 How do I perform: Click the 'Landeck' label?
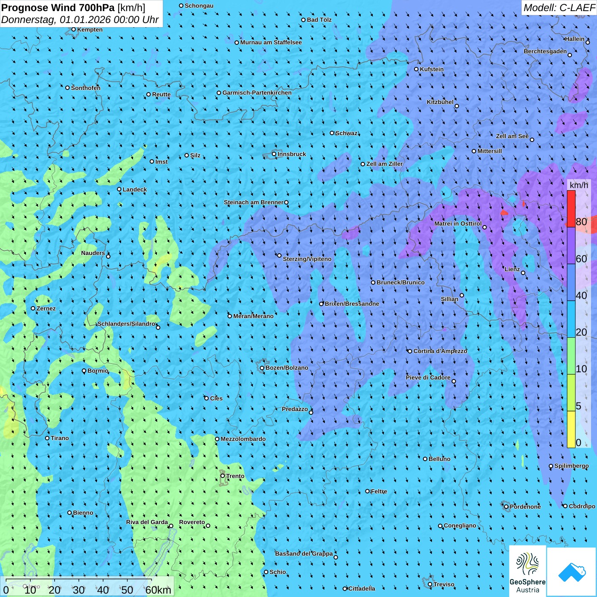point(135,189)
